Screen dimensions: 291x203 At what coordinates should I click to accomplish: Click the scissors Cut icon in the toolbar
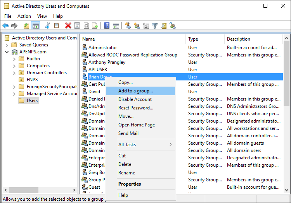click(47, 26)
